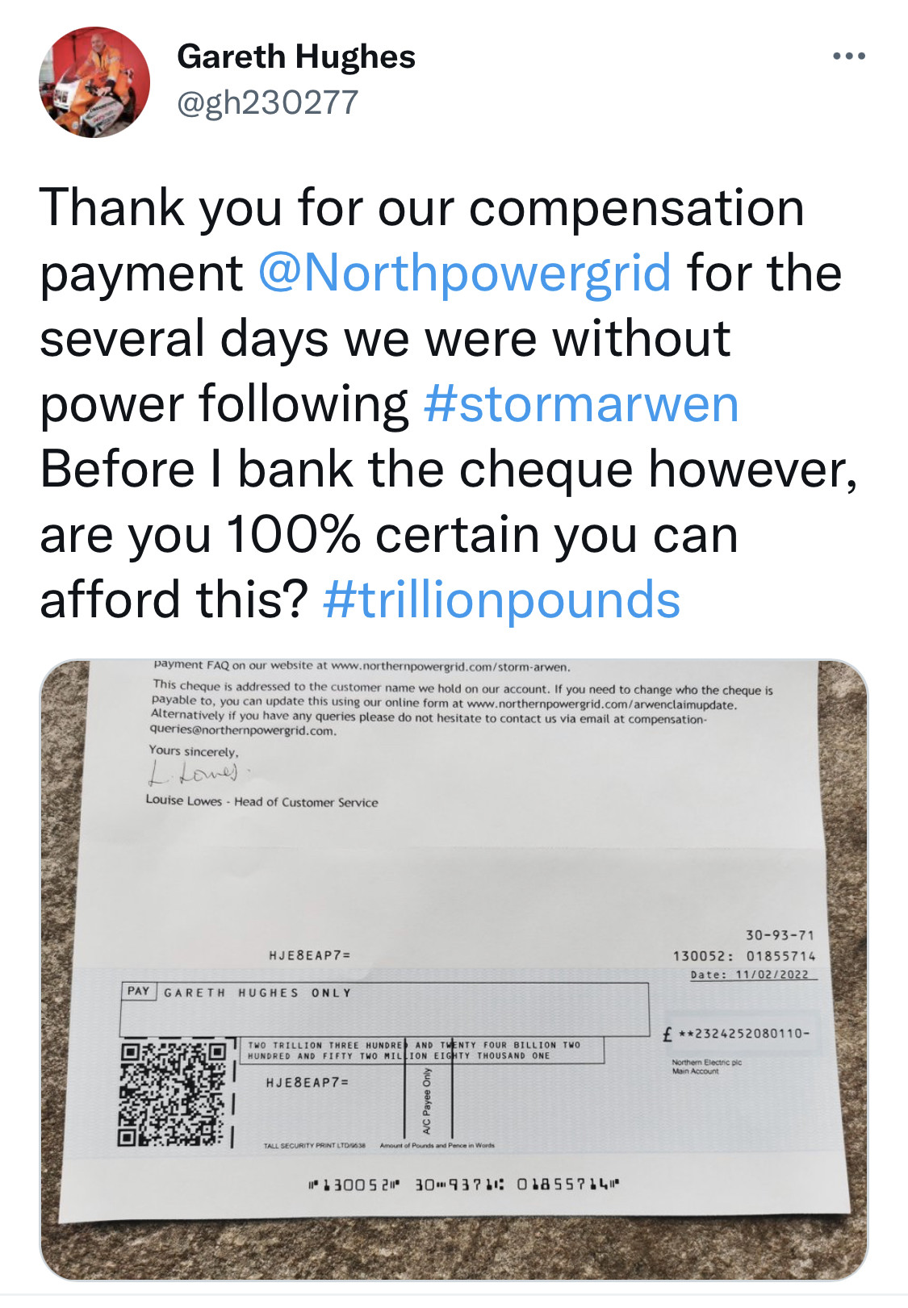Open the #trillionpounds hashtag

pos(501,600)
